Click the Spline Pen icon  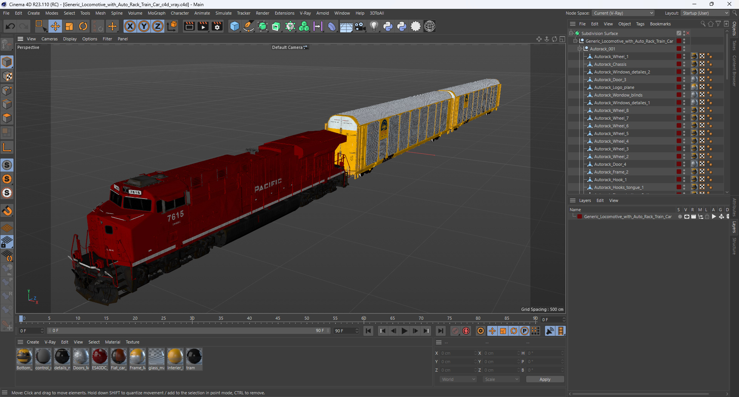pyautogui.click(x=249, y=26)
